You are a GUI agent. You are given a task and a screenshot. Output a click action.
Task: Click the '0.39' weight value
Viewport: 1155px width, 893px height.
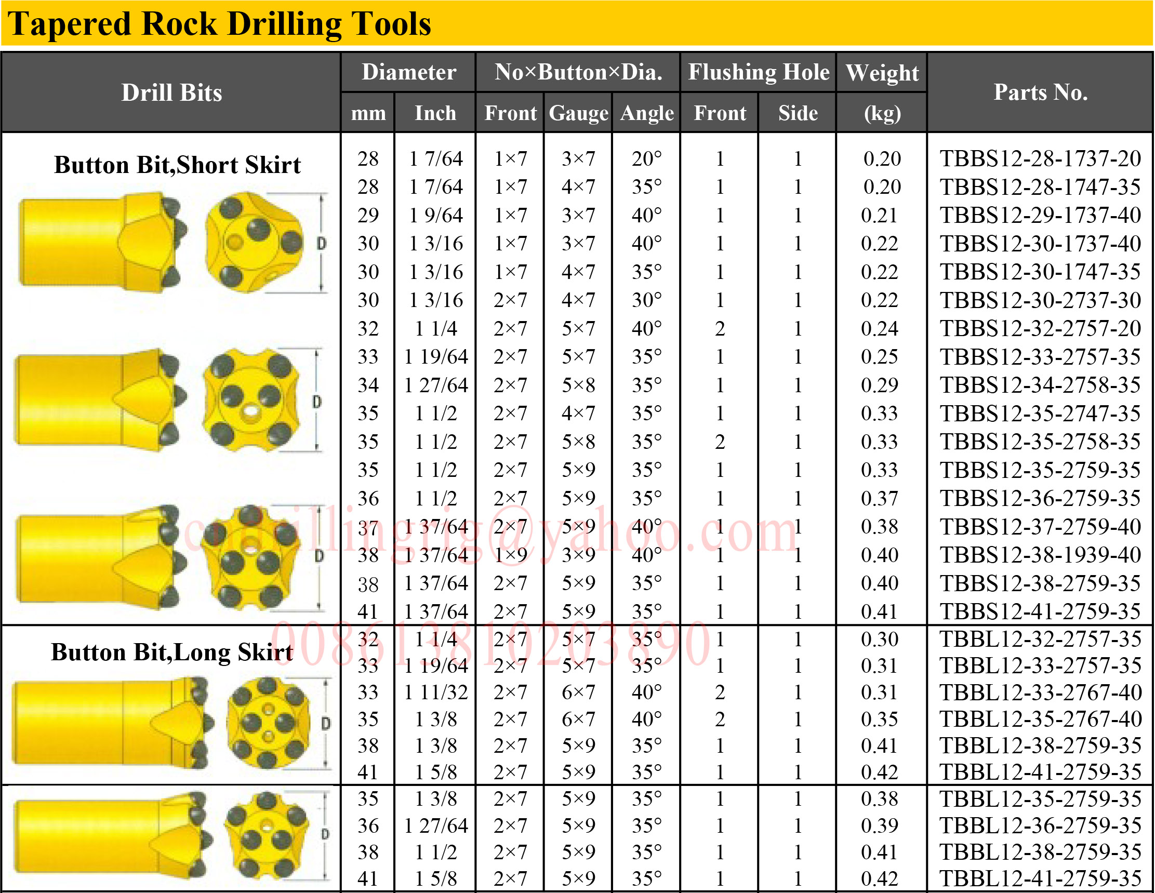(x=880, y=825)
